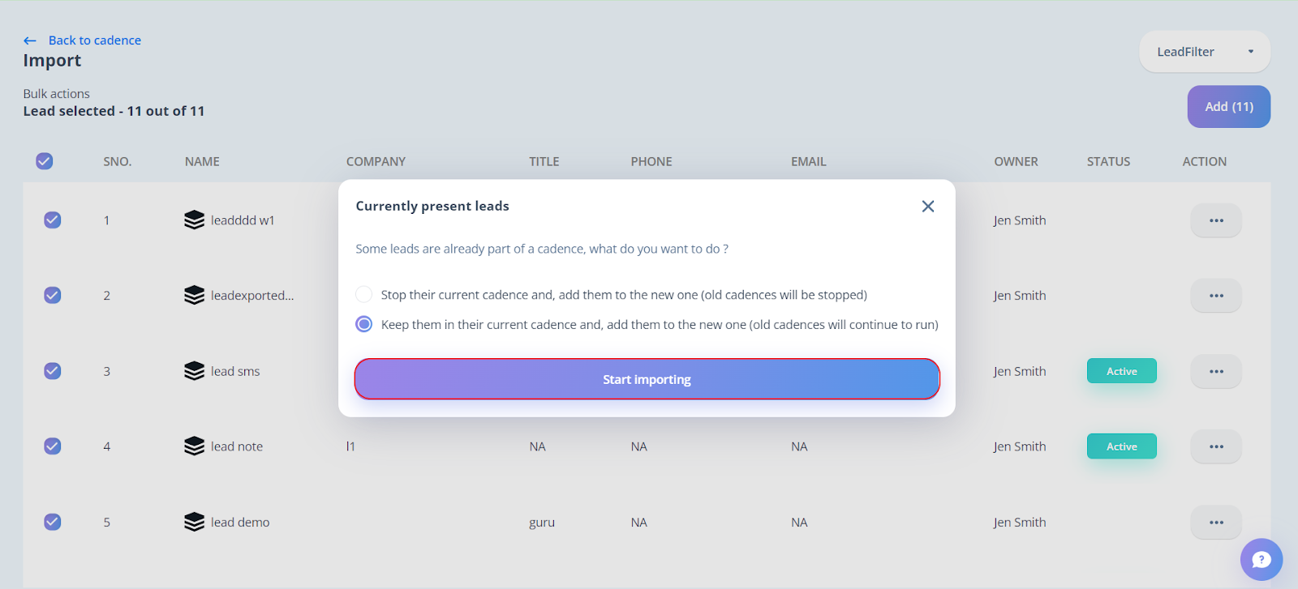
Task: Open the action menu dots for lead note
Action: pos(1215,446)
